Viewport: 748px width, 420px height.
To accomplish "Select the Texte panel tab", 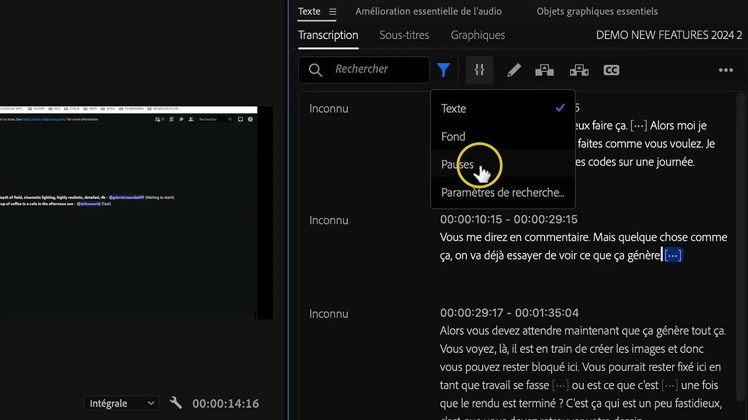I will click(309, 12).
